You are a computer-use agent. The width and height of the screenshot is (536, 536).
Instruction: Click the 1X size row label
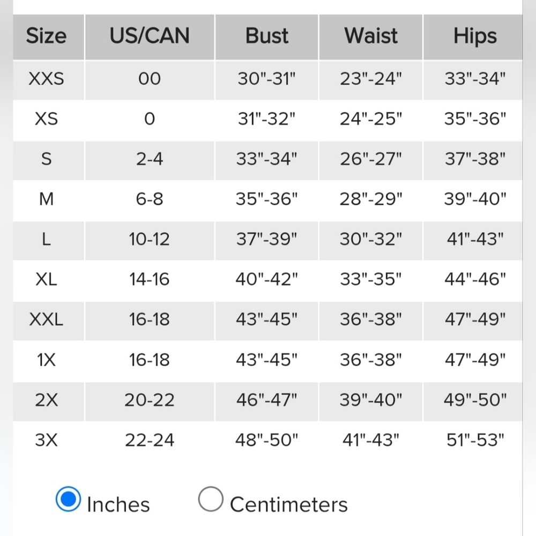[x=47, y=360]
